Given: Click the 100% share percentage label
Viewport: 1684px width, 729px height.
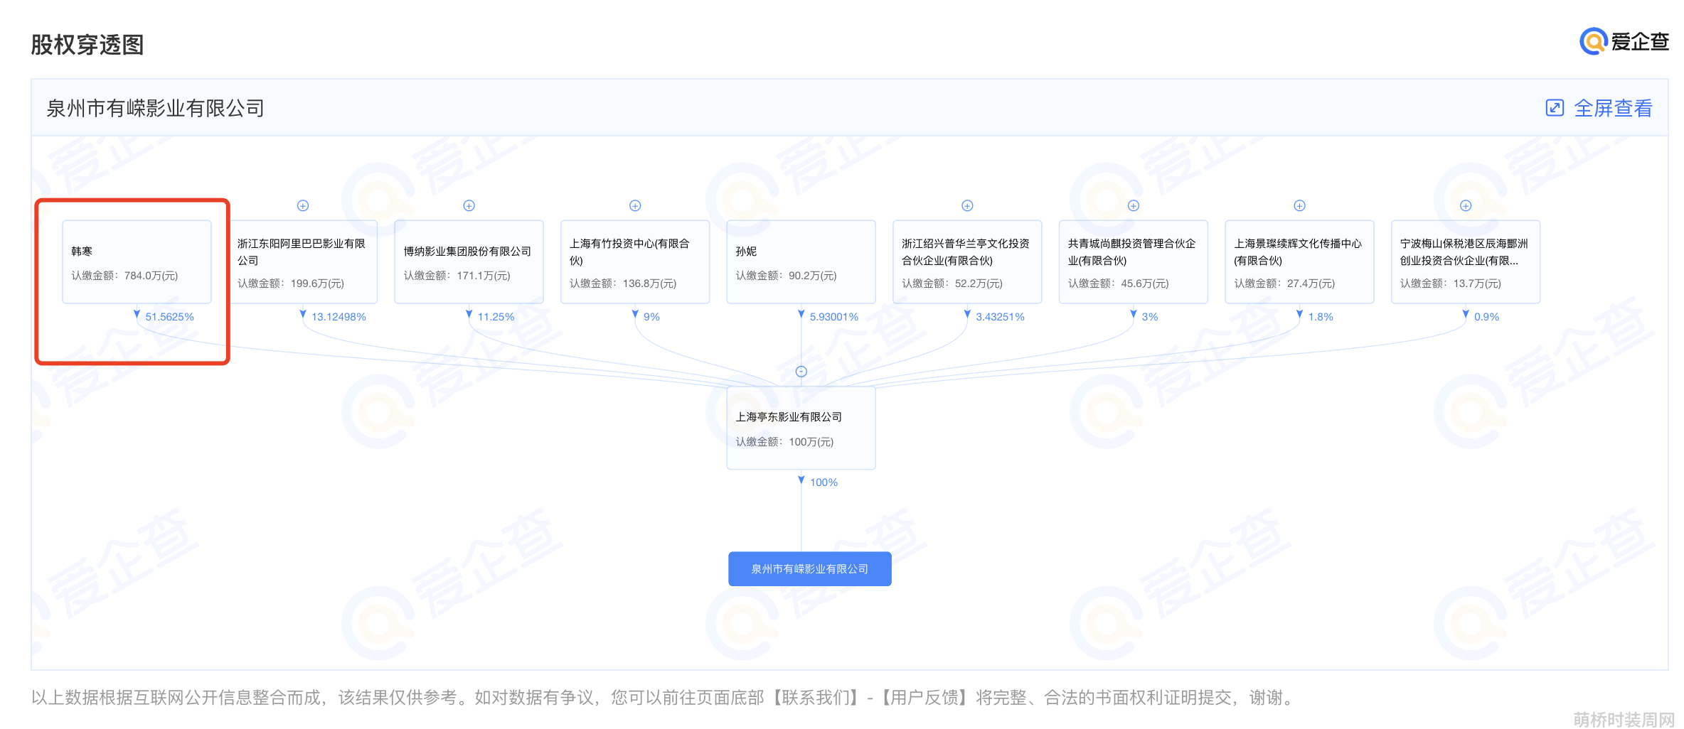Looking at the screenshot, I should click(x=824, y=482).
